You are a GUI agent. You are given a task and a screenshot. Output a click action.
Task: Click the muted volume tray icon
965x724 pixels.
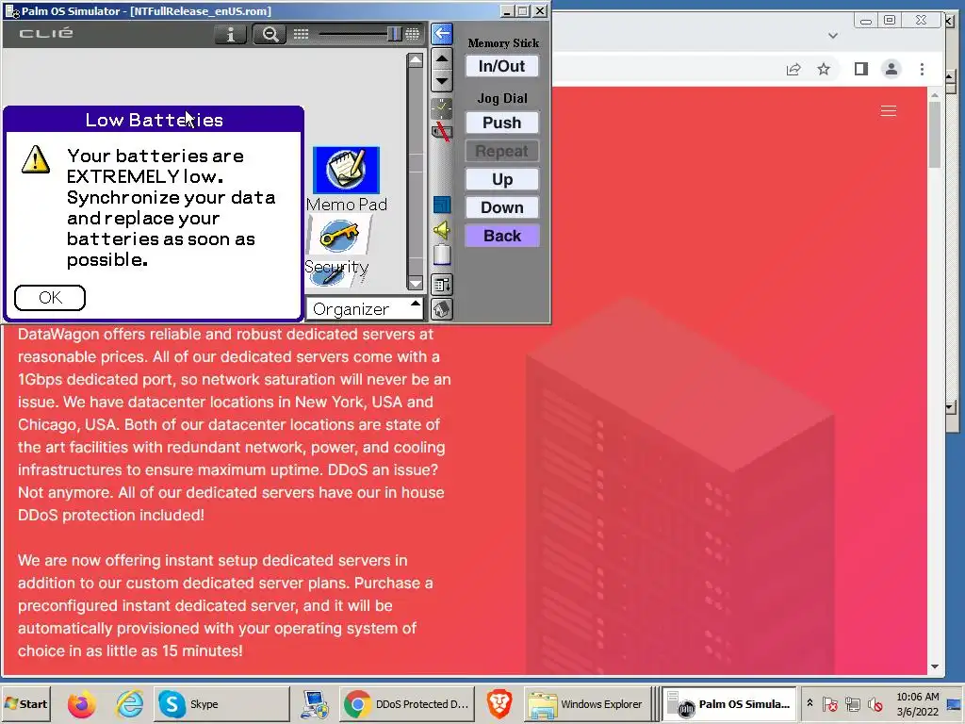tap(875, 703)
